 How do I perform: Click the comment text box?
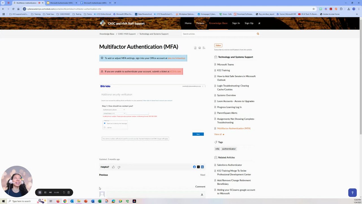(156, 195)
